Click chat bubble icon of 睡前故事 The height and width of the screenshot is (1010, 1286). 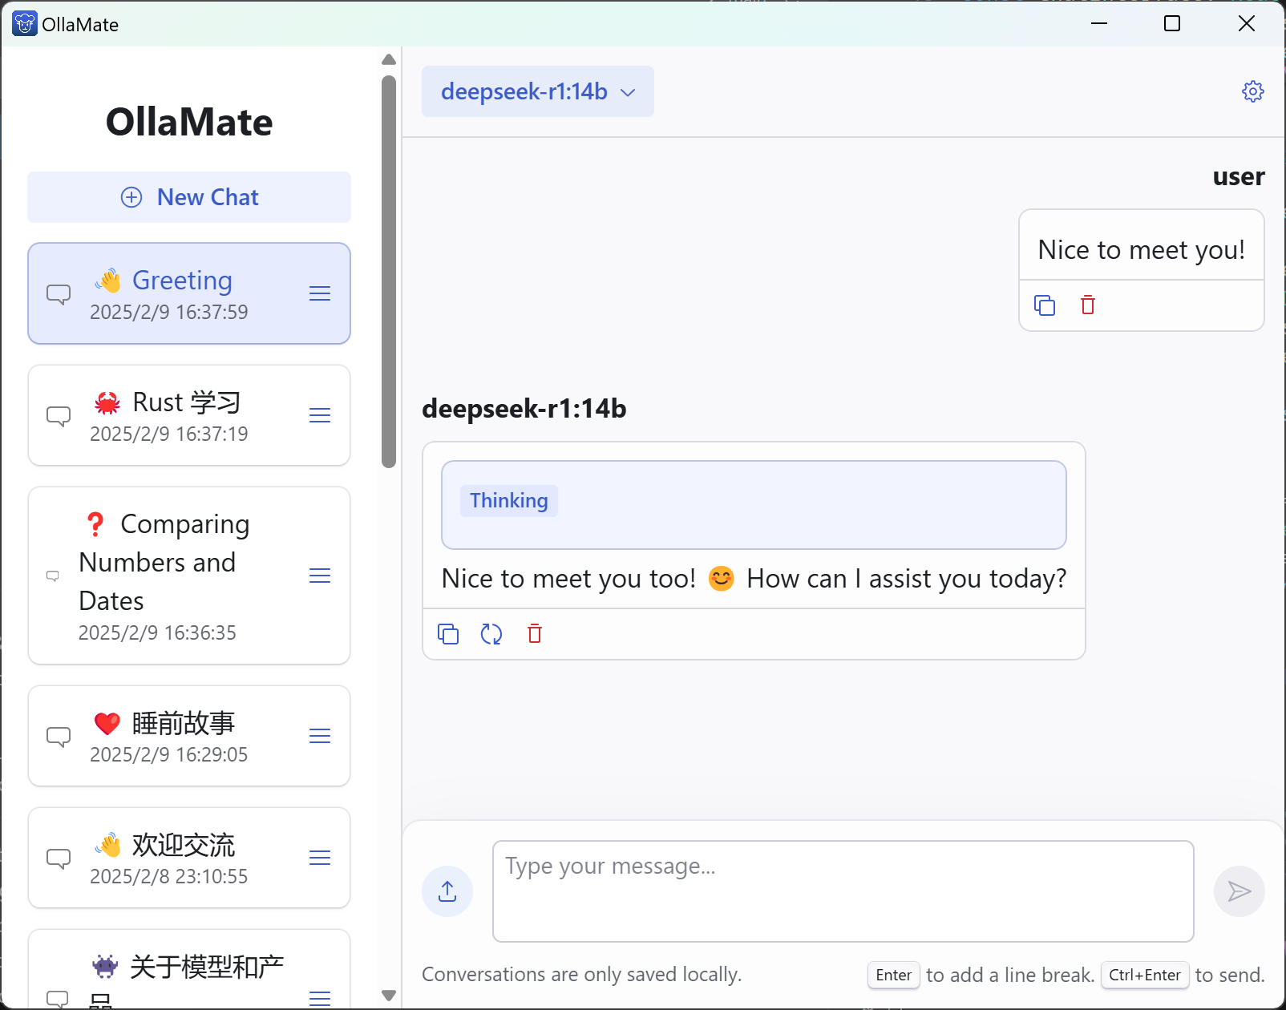59,737
